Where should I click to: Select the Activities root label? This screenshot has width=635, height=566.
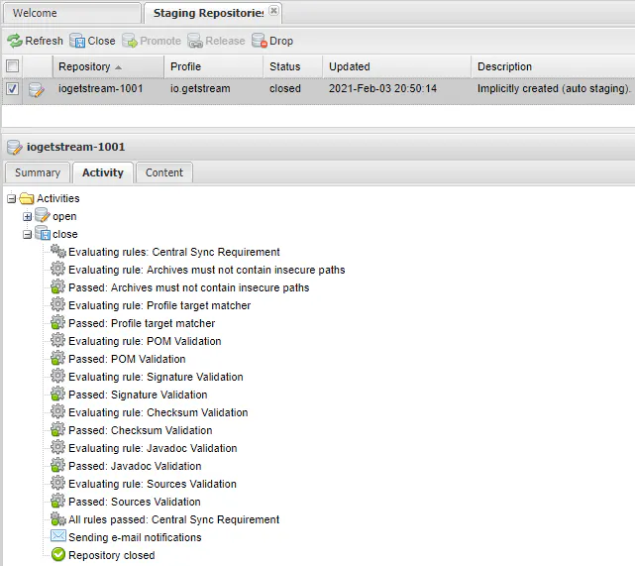57,198
